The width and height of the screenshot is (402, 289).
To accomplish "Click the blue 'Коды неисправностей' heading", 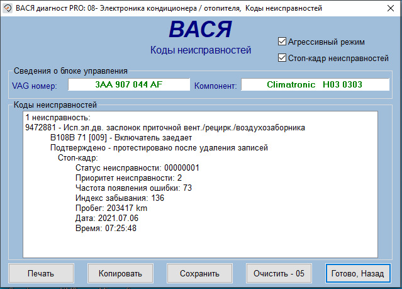I will (x=201, y=50).
